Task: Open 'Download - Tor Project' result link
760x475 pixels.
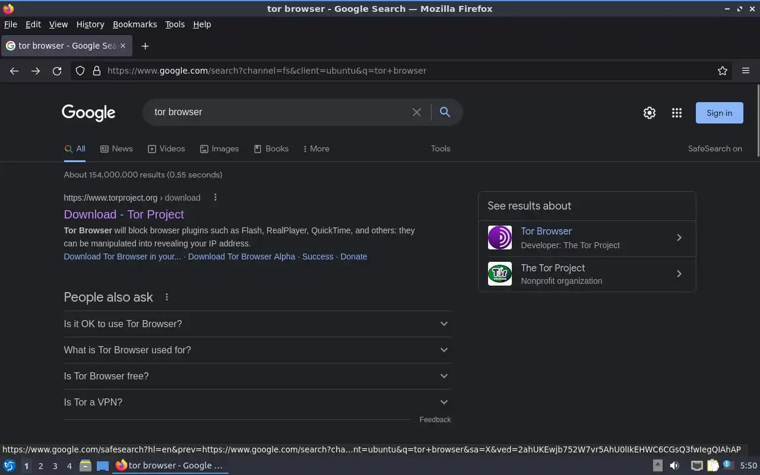Action: (124, 214)
